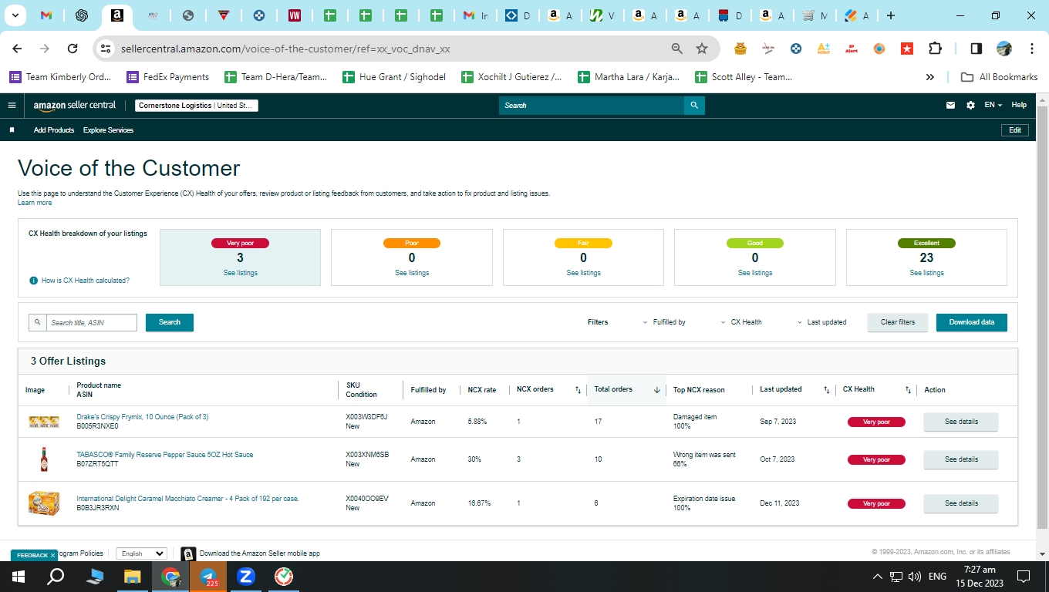Click the bookmark flag icon left of Add Products
The height and width of the screenshot is (592, 1049).
point(12,130)
